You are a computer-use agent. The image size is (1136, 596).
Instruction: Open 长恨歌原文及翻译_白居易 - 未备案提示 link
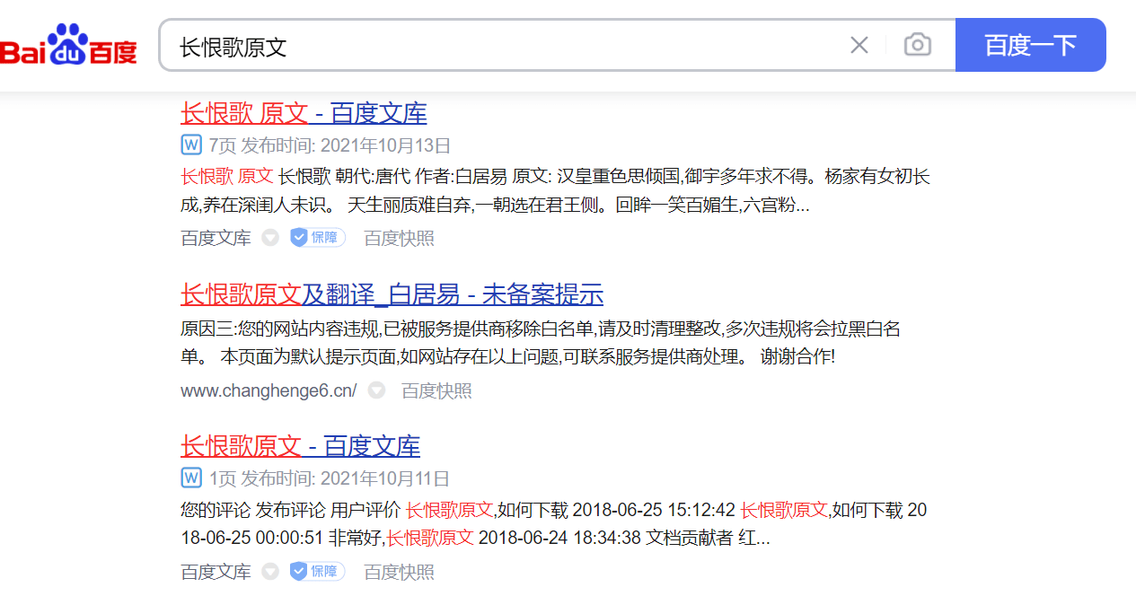coord(392,294)
